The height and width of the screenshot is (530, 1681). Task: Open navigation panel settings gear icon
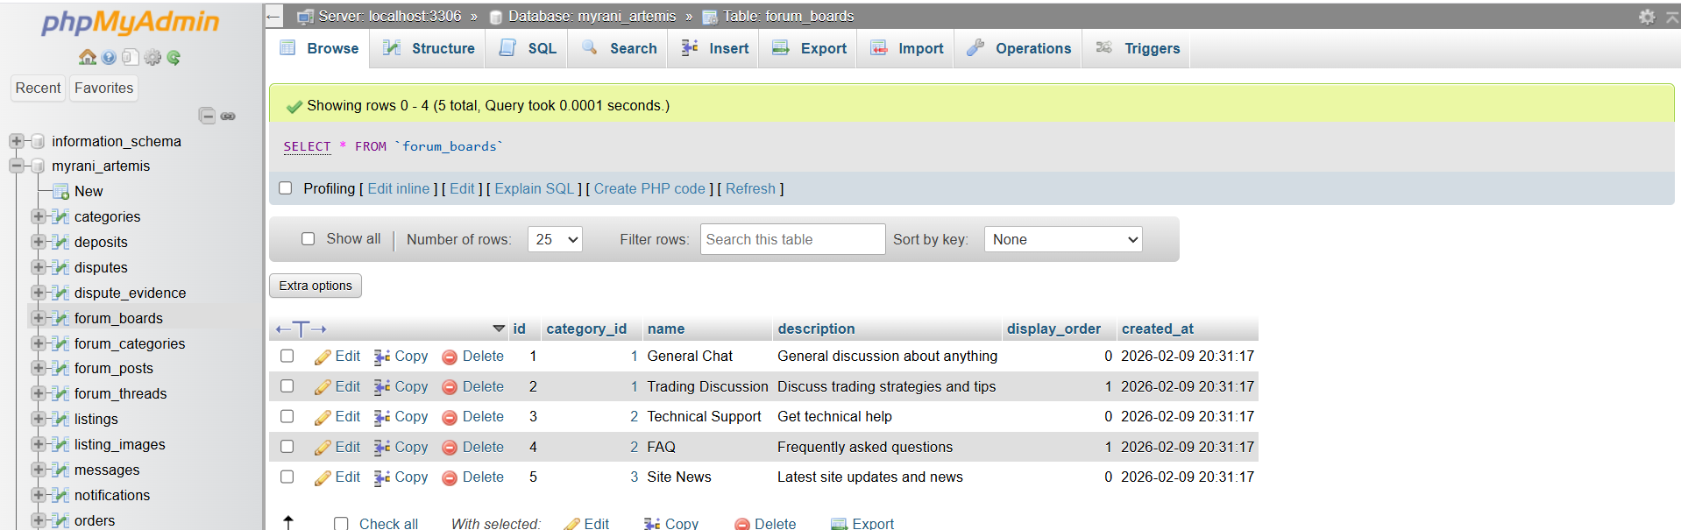coord(152,58)
